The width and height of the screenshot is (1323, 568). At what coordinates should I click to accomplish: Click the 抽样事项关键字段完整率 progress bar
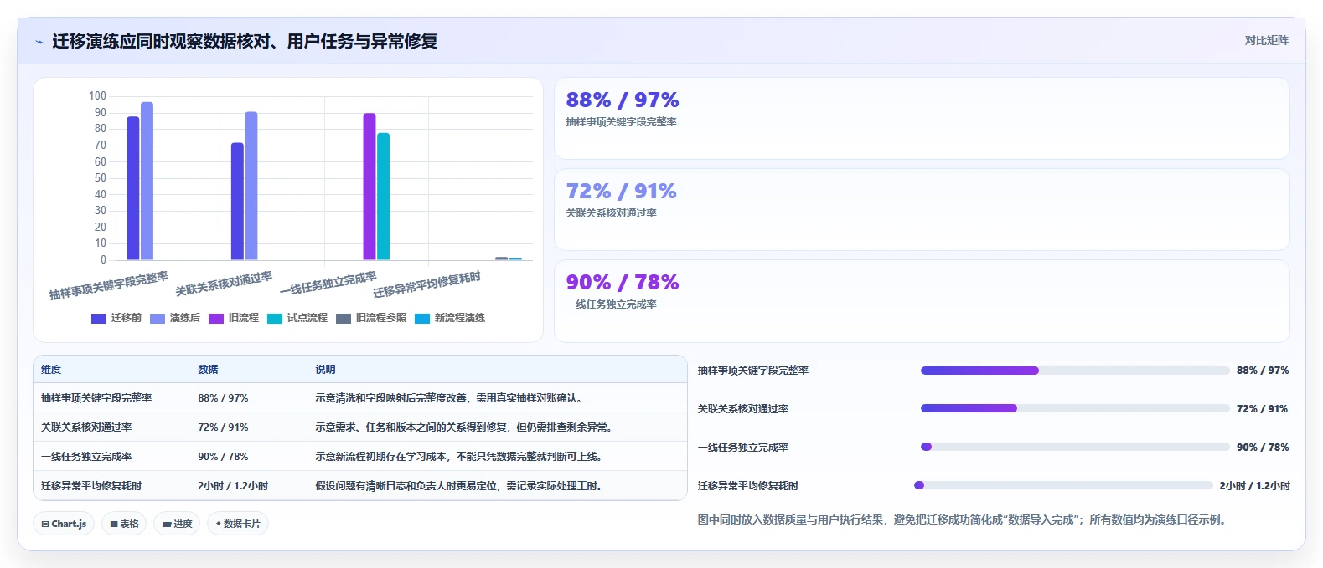1075,371
